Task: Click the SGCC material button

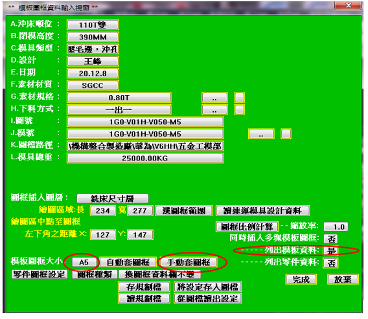Action: (93, 85)
